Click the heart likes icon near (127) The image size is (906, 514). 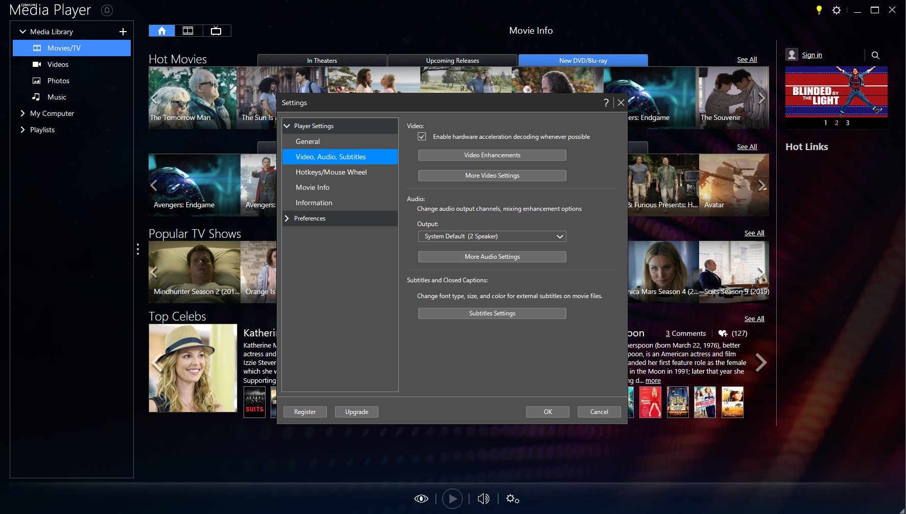pos(723,333)
